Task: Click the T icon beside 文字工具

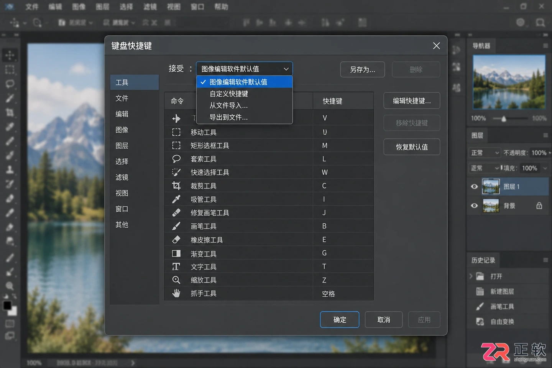Action: coord(176,266)
